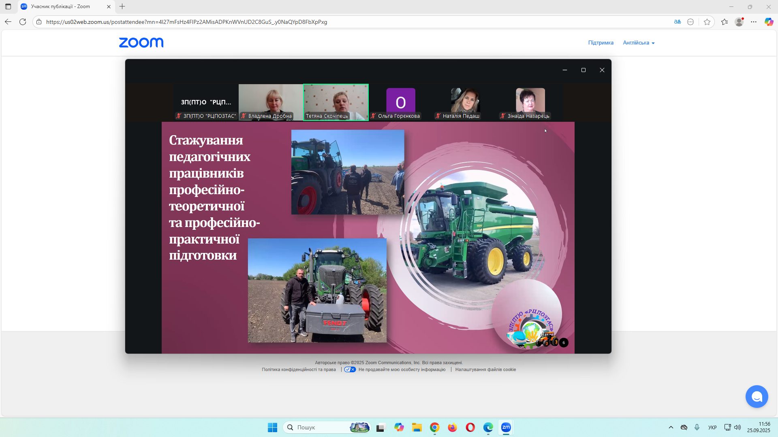Open Zoom app in Windows taskbar
The height and width of the screenshot is (437, 778).
click(x=506, y=427)
